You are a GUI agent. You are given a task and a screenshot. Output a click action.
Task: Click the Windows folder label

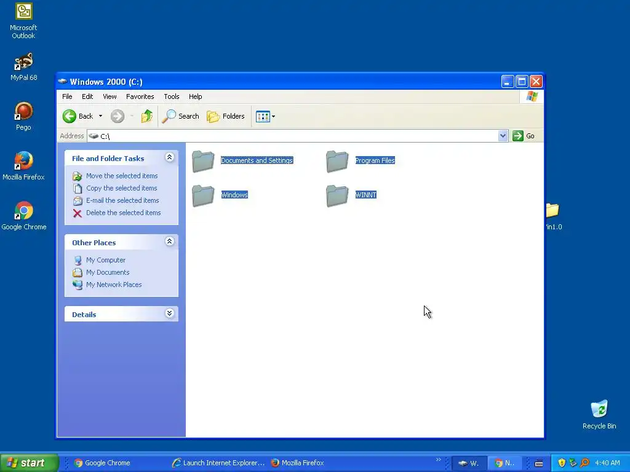click(234, 195)
